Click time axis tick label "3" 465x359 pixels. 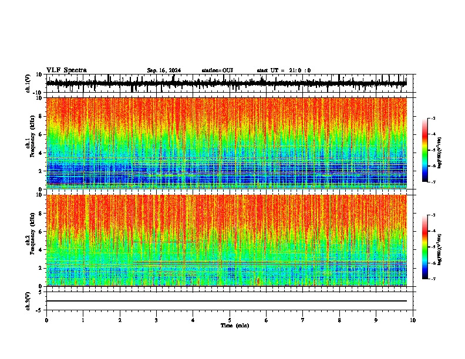(156, 320)
